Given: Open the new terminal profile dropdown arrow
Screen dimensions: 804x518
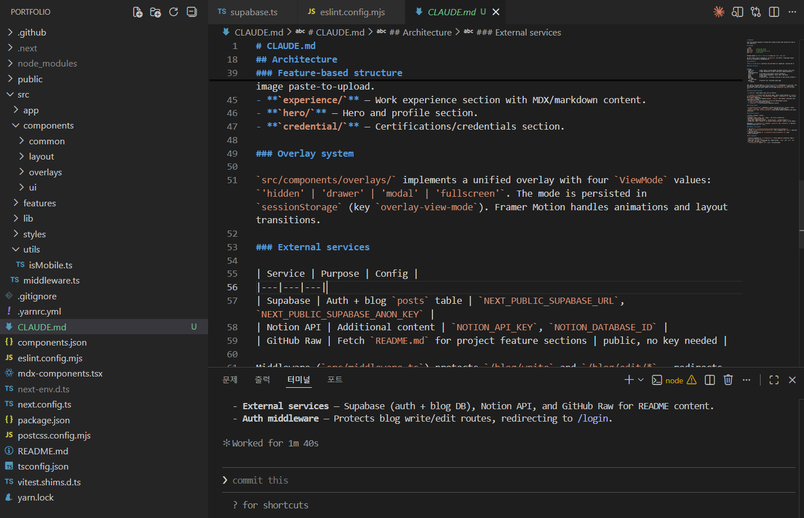Looking at the screenshot, I should coord(640,380).
